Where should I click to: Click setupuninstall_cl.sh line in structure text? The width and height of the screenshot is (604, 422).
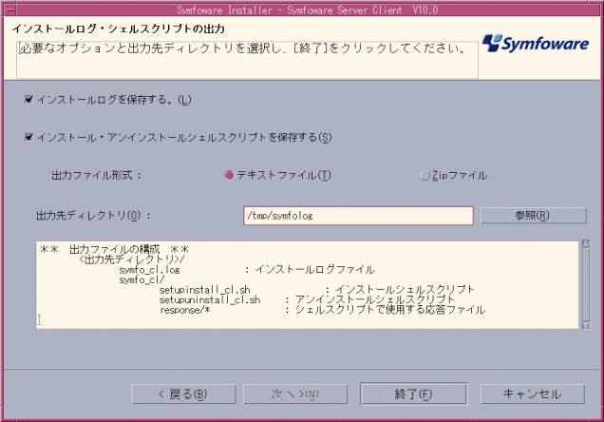[307, 299]
